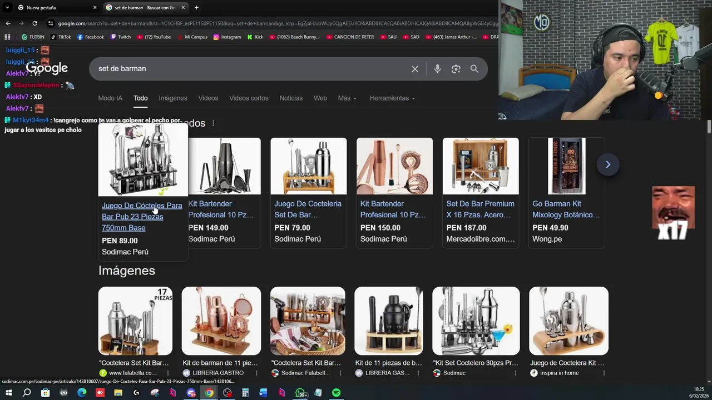
Task: View site information icon in address bar
Action: click(x=51, y=23)
